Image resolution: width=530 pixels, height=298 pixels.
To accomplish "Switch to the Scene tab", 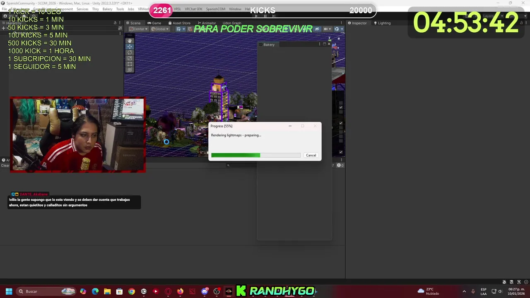I will pyautogui.click(x=133, y=23).
